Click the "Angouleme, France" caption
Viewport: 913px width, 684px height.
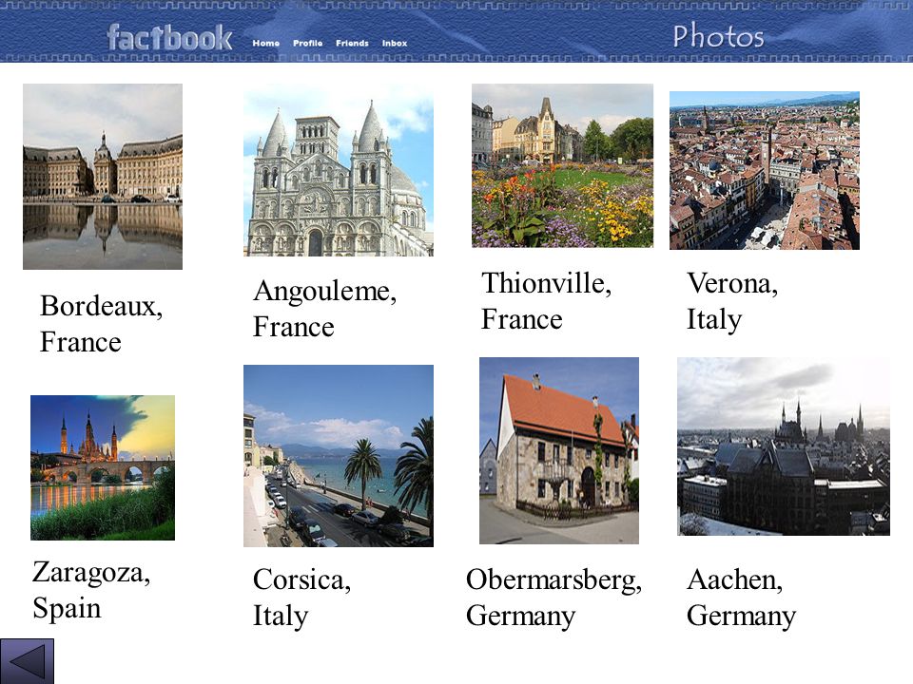[325, 309]
